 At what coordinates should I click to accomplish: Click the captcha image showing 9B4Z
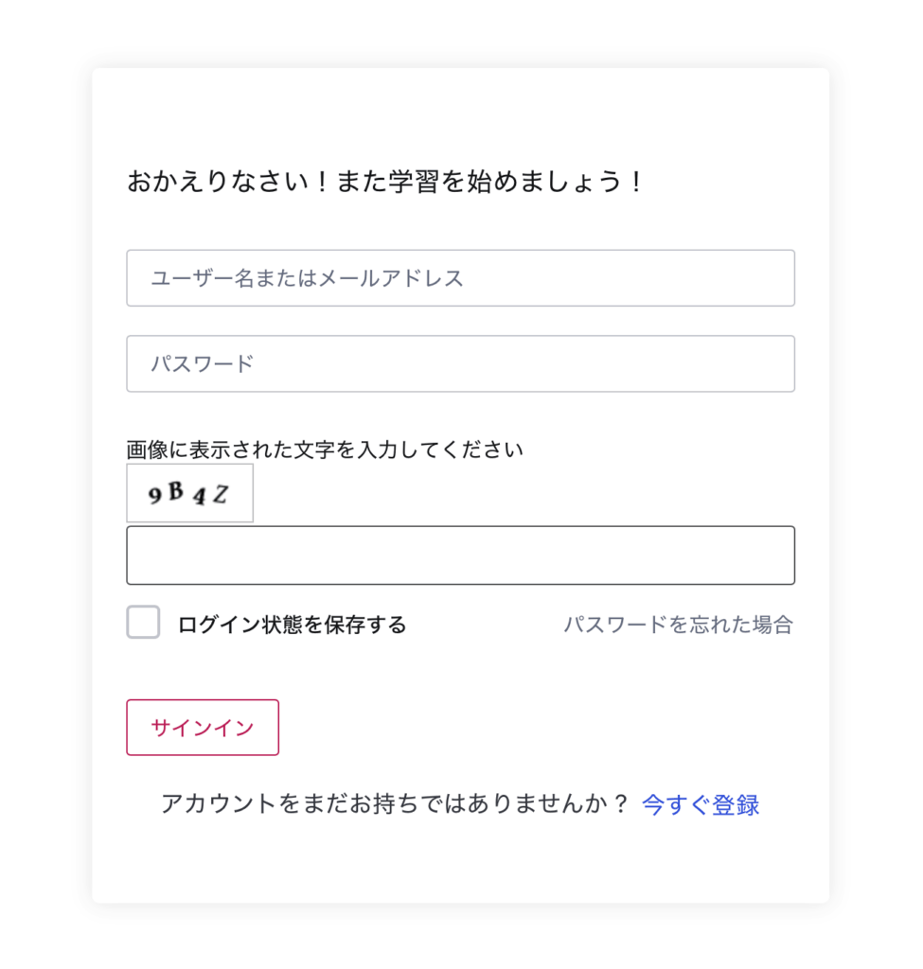click(189, 493)
